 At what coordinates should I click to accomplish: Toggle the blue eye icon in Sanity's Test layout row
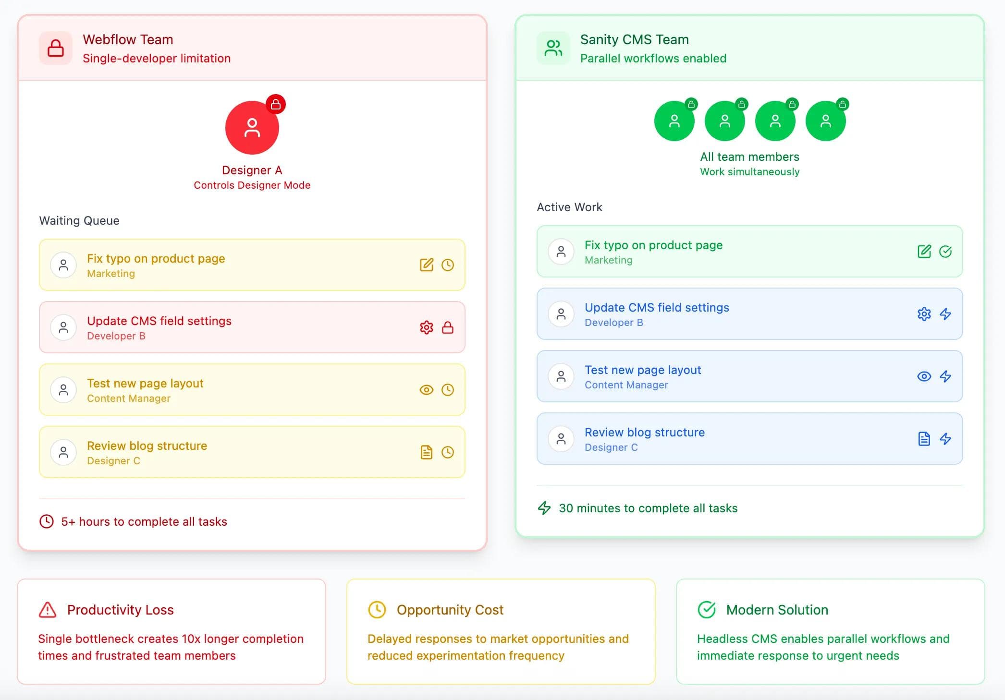point(924,376)
